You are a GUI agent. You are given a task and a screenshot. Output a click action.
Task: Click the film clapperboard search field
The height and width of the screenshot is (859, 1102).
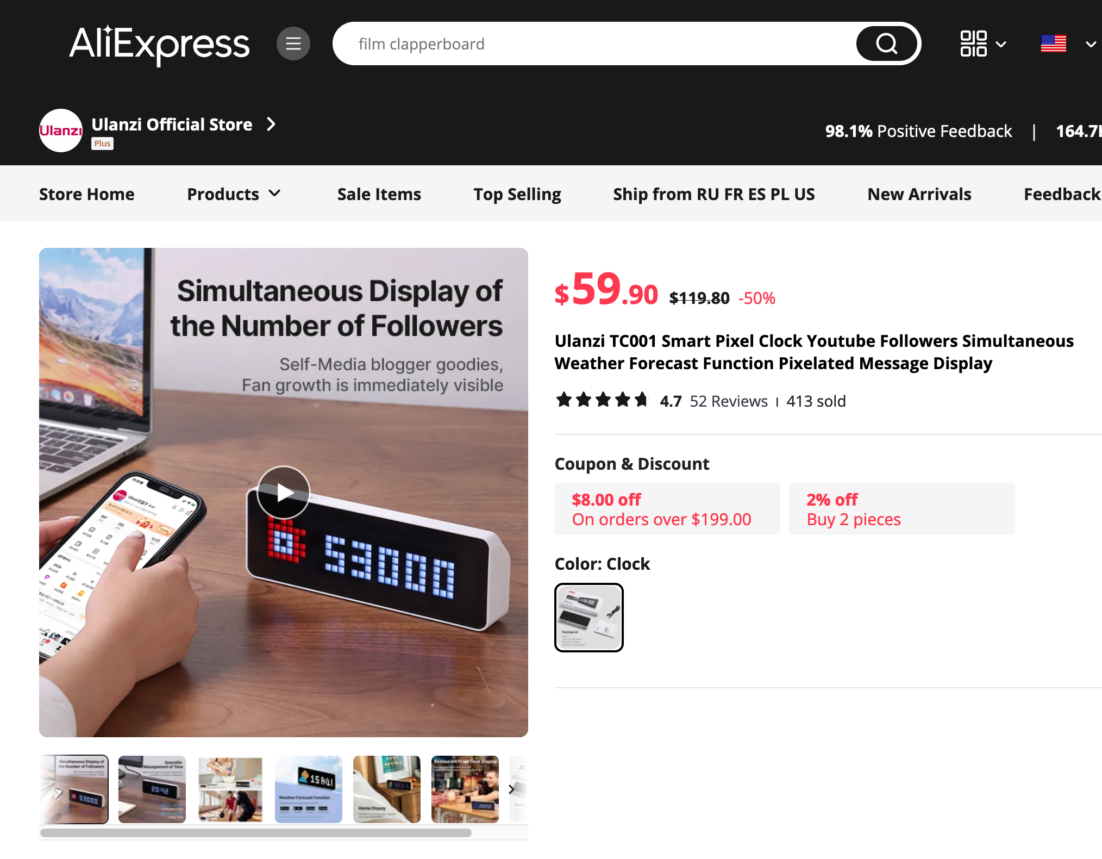click(x=595, y=43)
